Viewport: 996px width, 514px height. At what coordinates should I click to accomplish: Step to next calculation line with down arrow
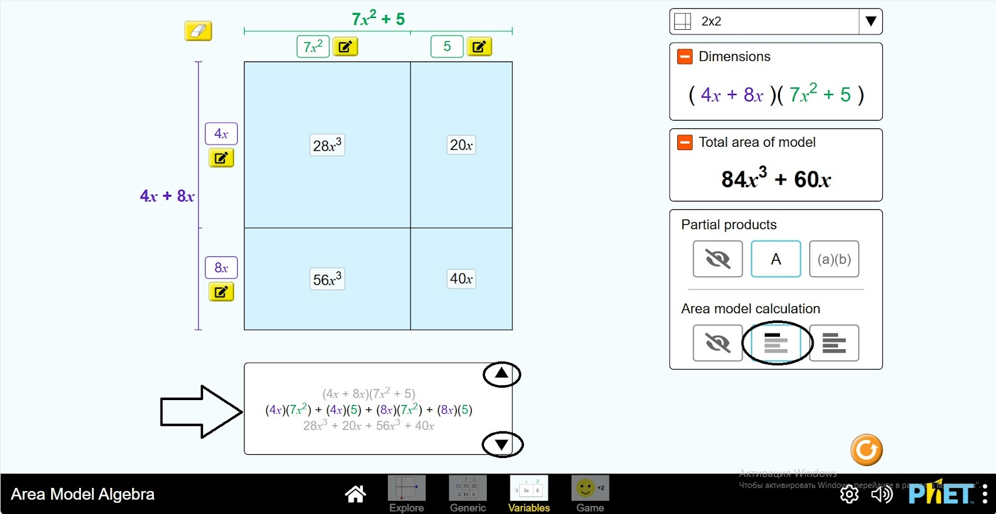click(x=502, y=444)
